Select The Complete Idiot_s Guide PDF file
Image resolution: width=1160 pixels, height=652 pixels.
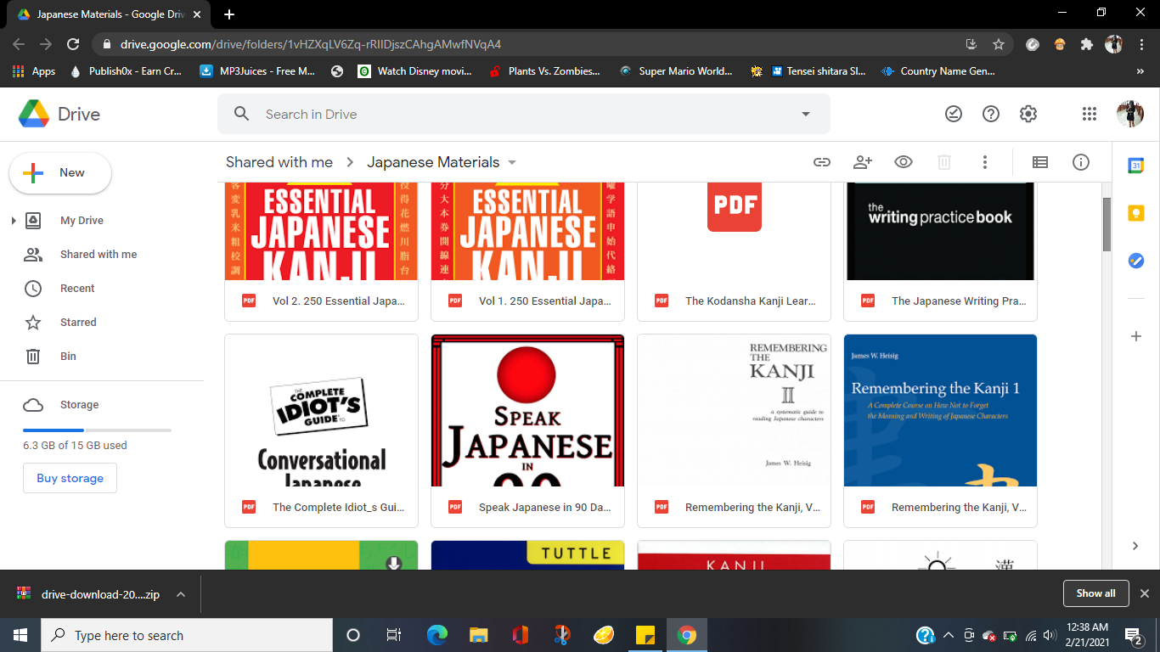[x=321, y=430]
